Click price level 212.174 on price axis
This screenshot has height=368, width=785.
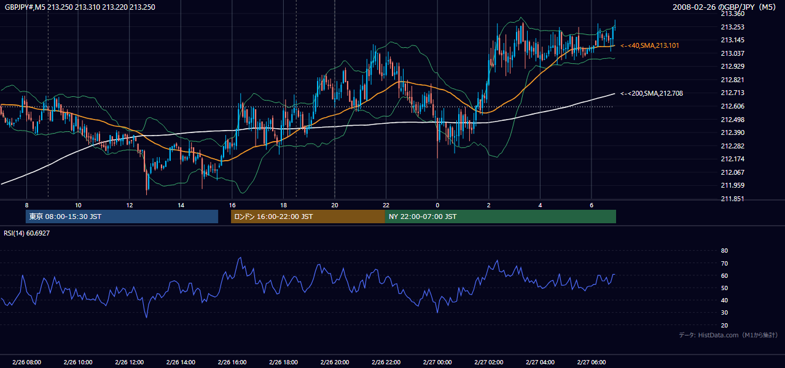[x=732, y=159]
